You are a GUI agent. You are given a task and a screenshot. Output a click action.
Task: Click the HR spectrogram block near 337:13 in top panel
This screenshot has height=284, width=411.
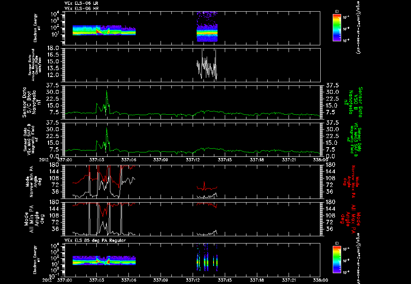pyautogui.click(x=207, y=27)
